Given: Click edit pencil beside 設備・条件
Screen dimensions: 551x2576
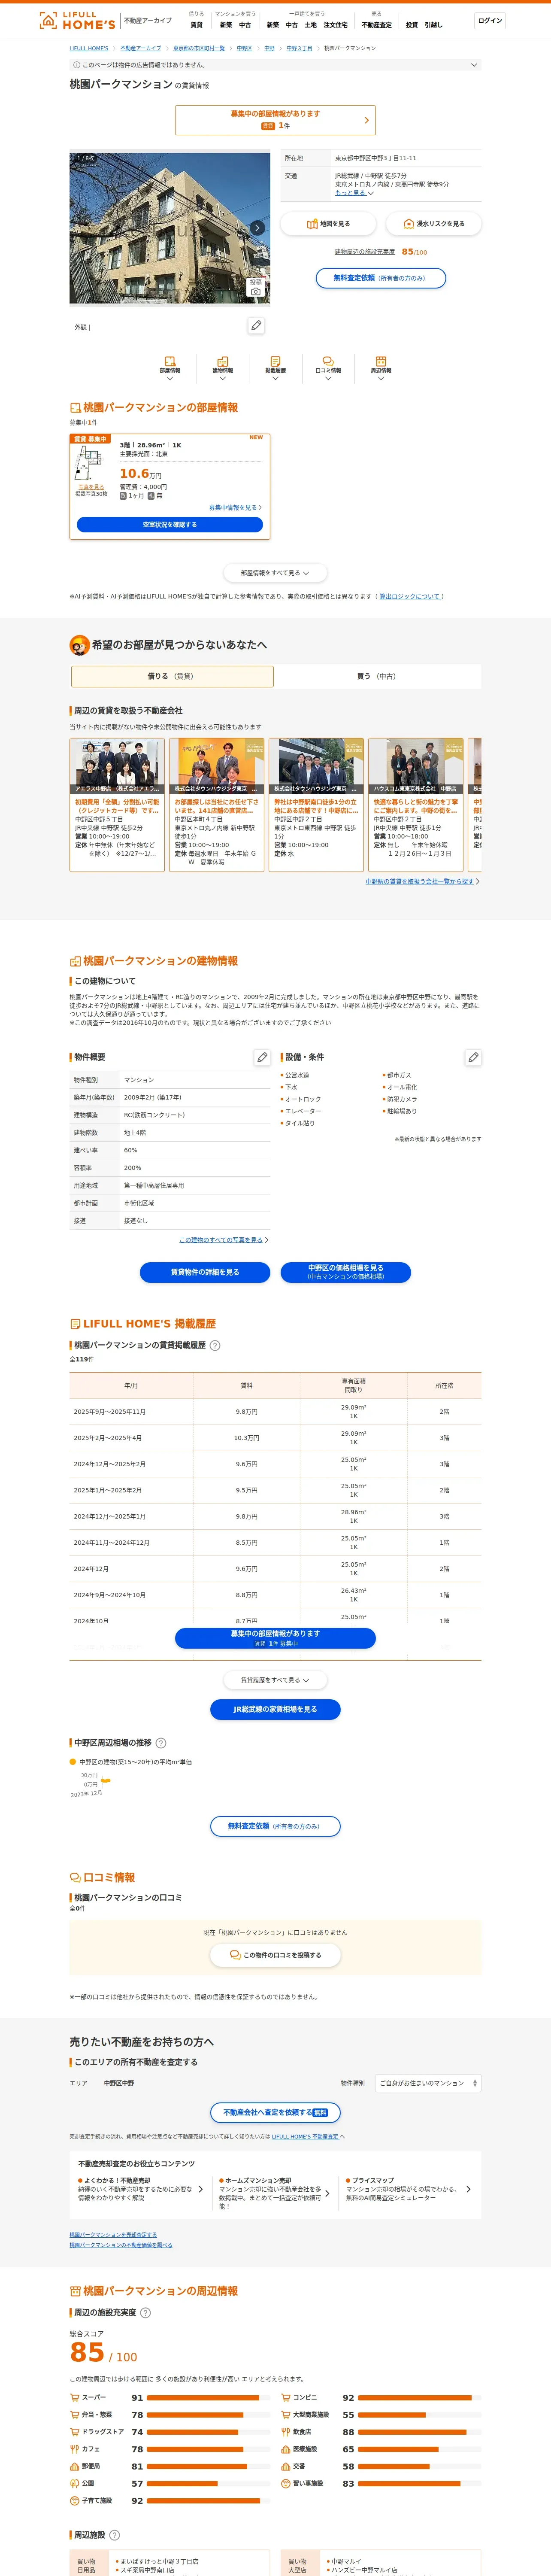Looking at the screenshot, I should 473,1057.
